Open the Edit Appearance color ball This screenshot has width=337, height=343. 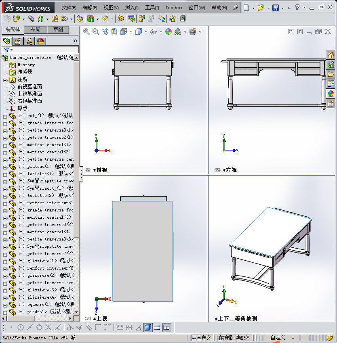click(168, 31)
